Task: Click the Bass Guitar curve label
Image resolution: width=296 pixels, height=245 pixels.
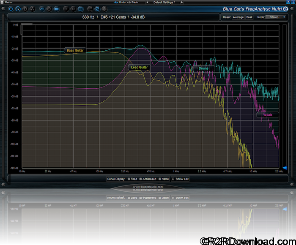Action: click(x=75, y=50)
